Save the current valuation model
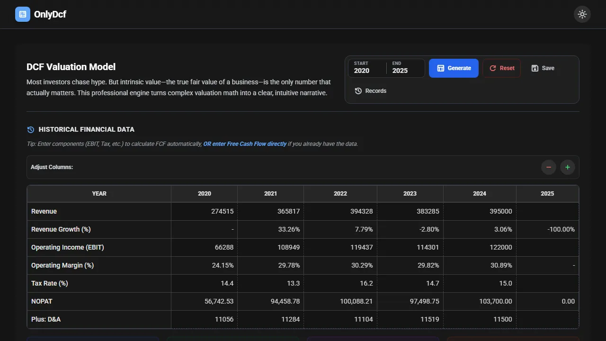 (x=543, y=68)
